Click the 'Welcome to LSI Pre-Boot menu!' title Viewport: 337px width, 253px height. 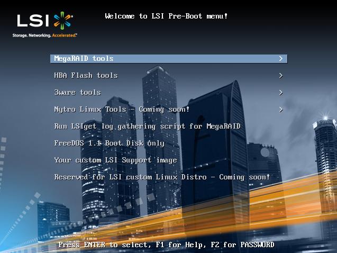[x=166, y=16]
